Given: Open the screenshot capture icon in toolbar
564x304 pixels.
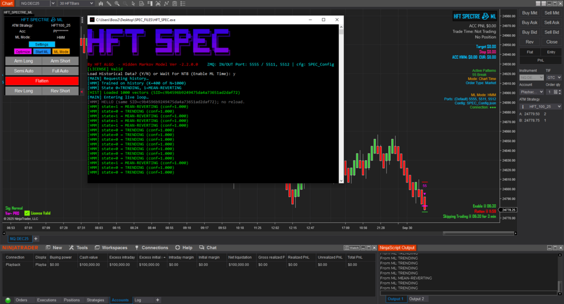Looking at the screenshot, I should coord(158,3).
